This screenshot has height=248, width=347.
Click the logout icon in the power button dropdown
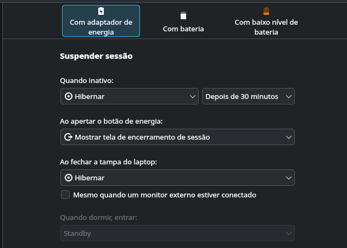pos(69,137)
